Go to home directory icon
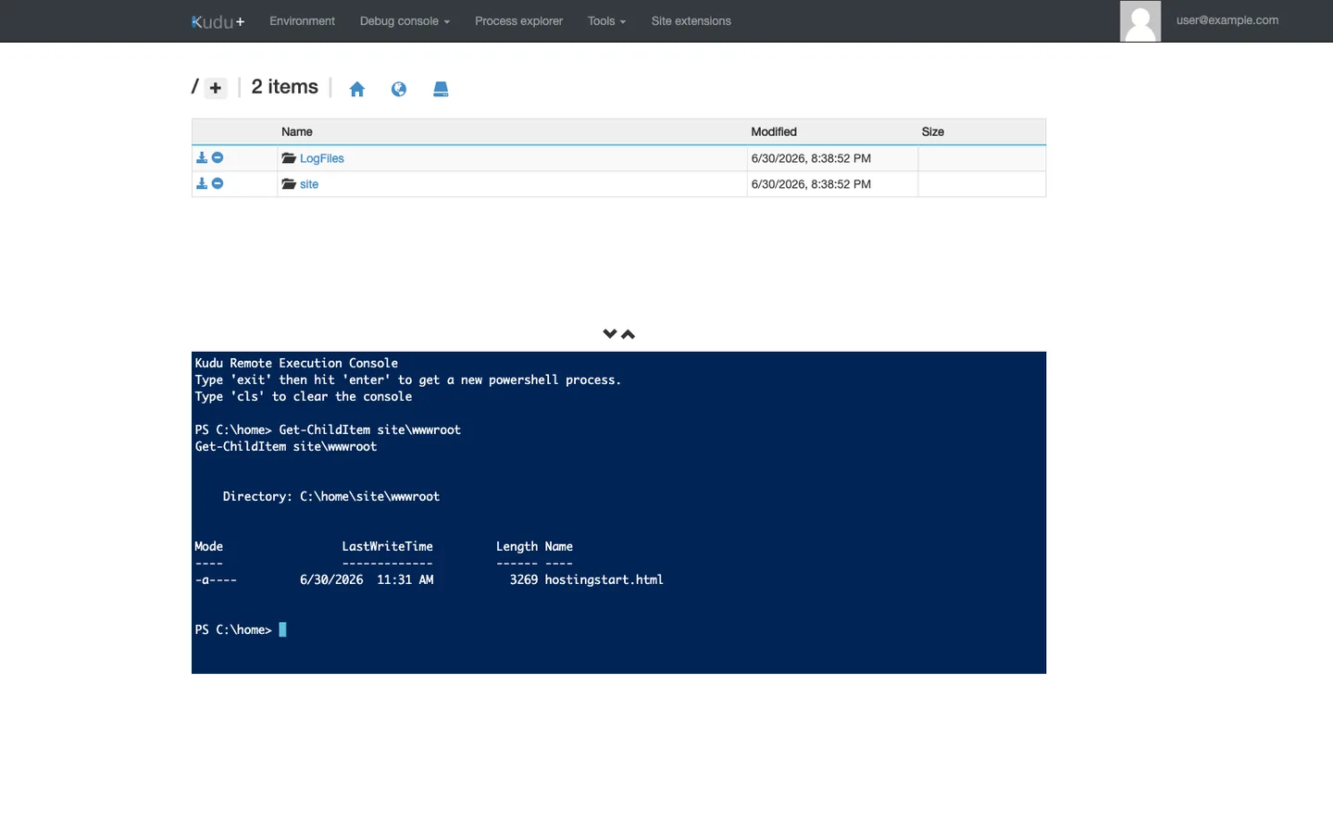 356,89
